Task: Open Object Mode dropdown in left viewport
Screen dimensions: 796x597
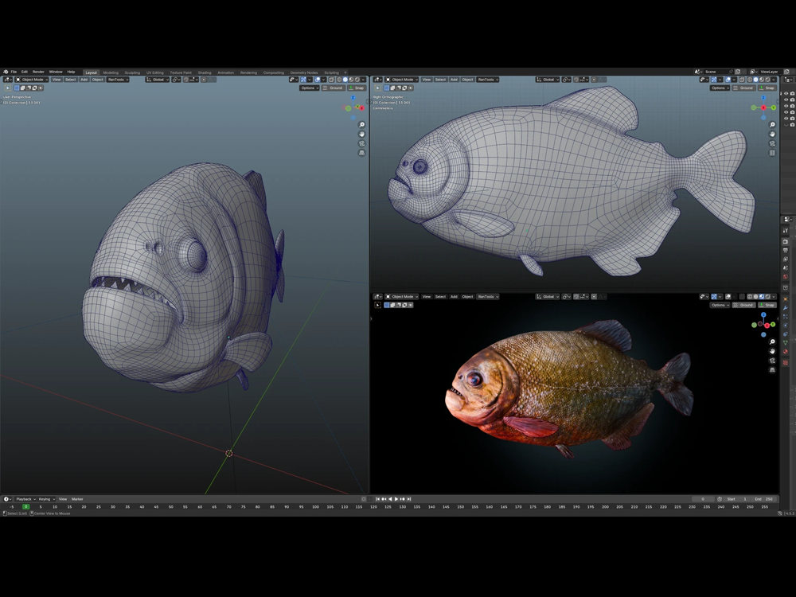Action: pyautogui.click(x=32, y=80)
